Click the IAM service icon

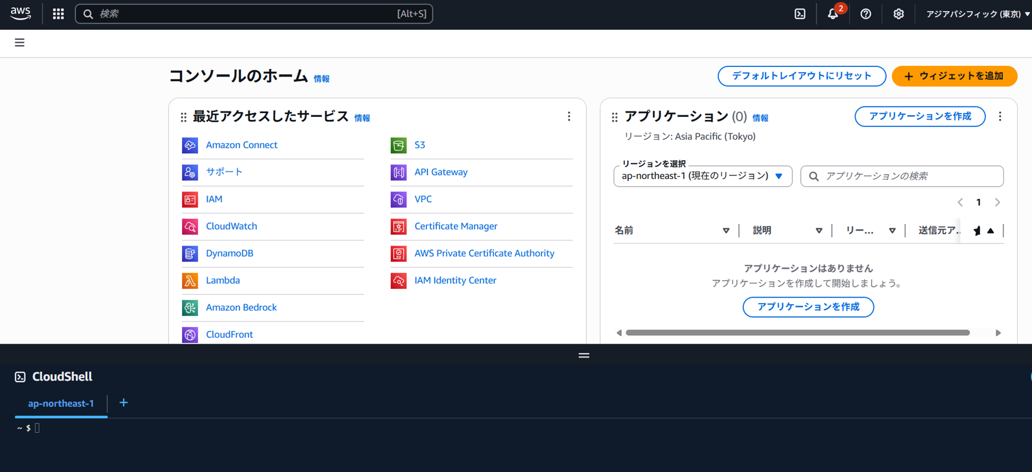tap(190, 199)
